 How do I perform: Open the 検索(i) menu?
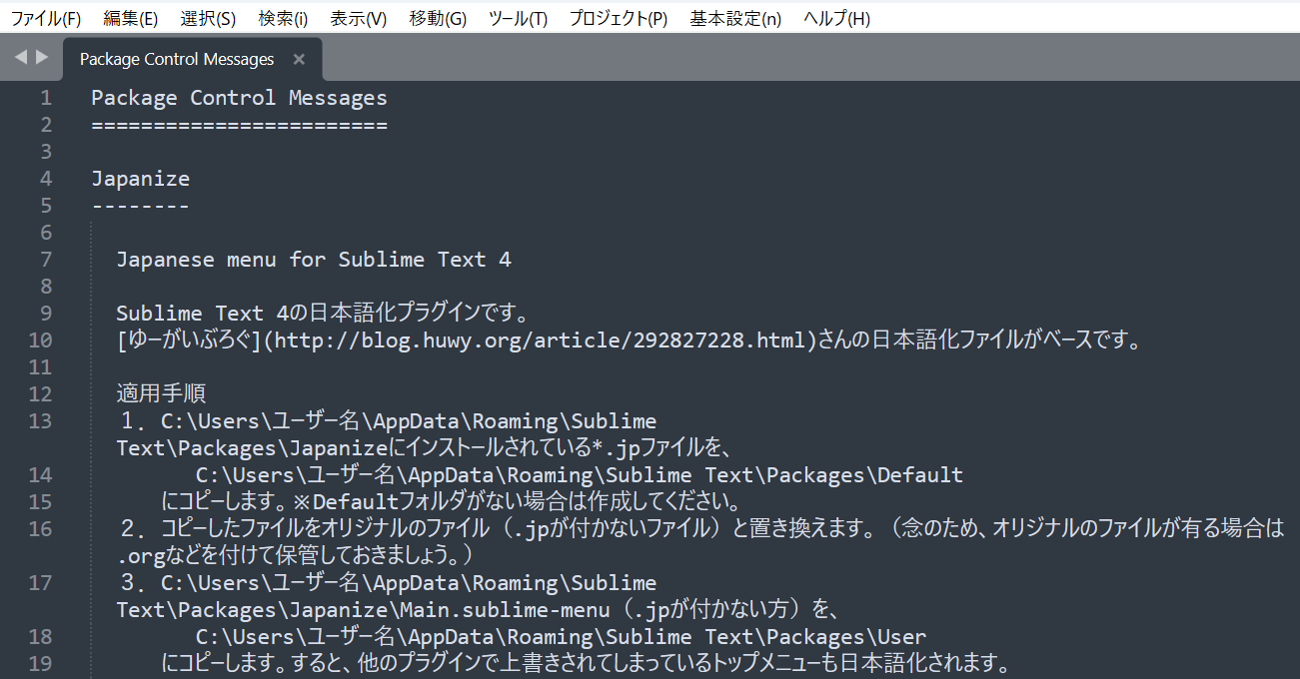point(282,17)
